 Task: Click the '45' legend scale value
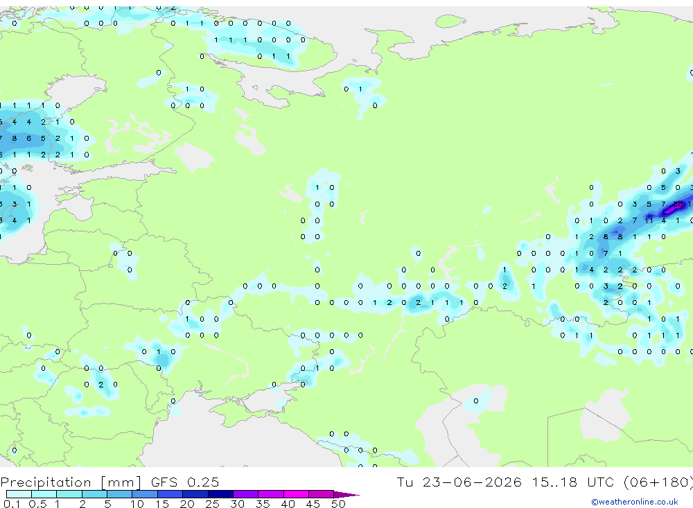(313, 504)
